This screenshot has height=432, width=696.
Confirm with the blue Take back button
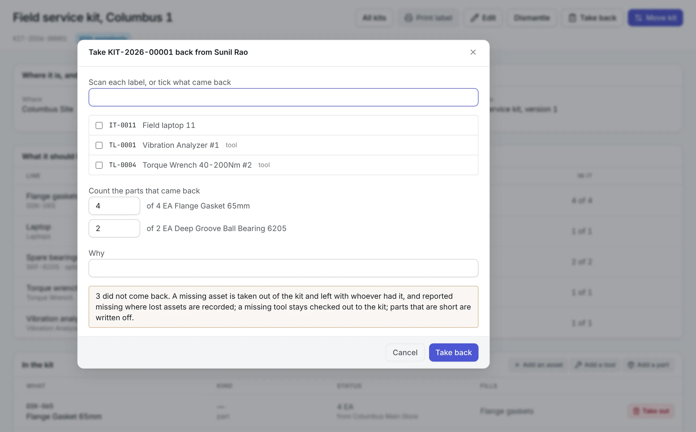pyautogui.click(x=453, y=352)
